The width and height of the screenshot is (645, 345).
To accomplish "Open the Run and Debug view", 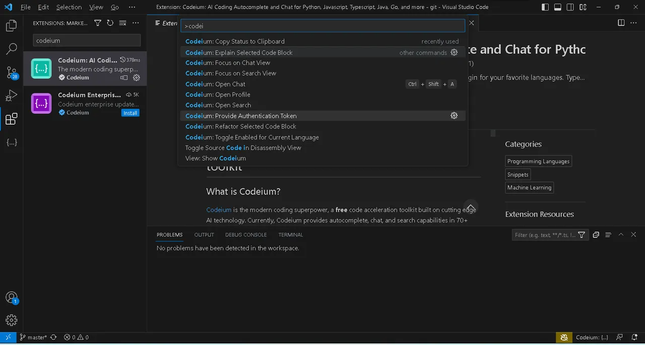I will (x=11, y=96).
